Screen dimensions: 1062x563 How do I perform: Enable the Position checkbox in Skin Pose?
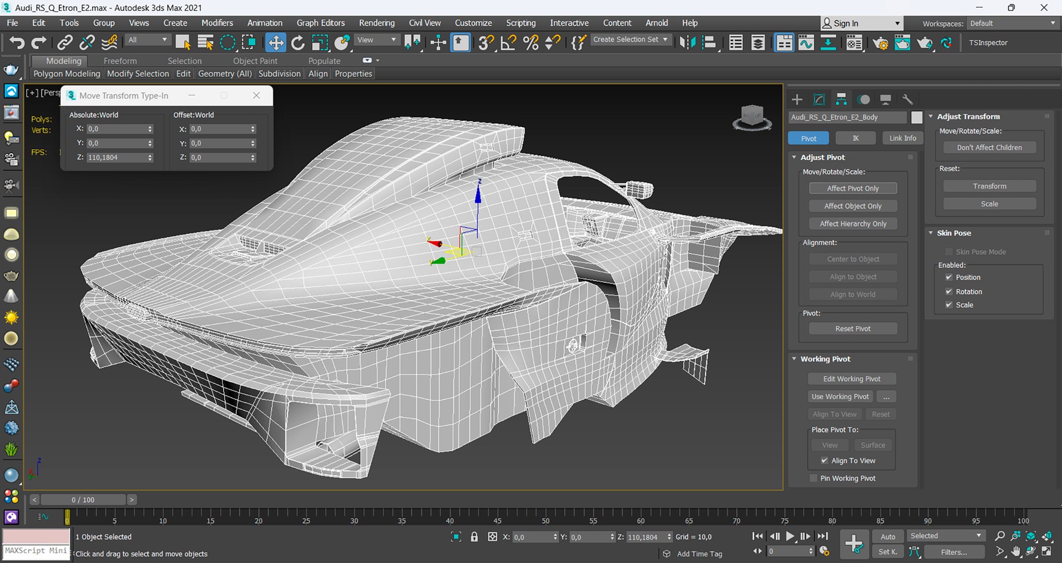pos(949,277)
